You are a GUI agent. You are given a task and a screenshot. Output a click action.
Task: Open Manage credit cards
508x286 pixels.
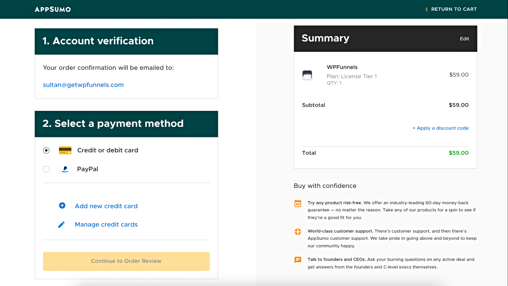106,225
